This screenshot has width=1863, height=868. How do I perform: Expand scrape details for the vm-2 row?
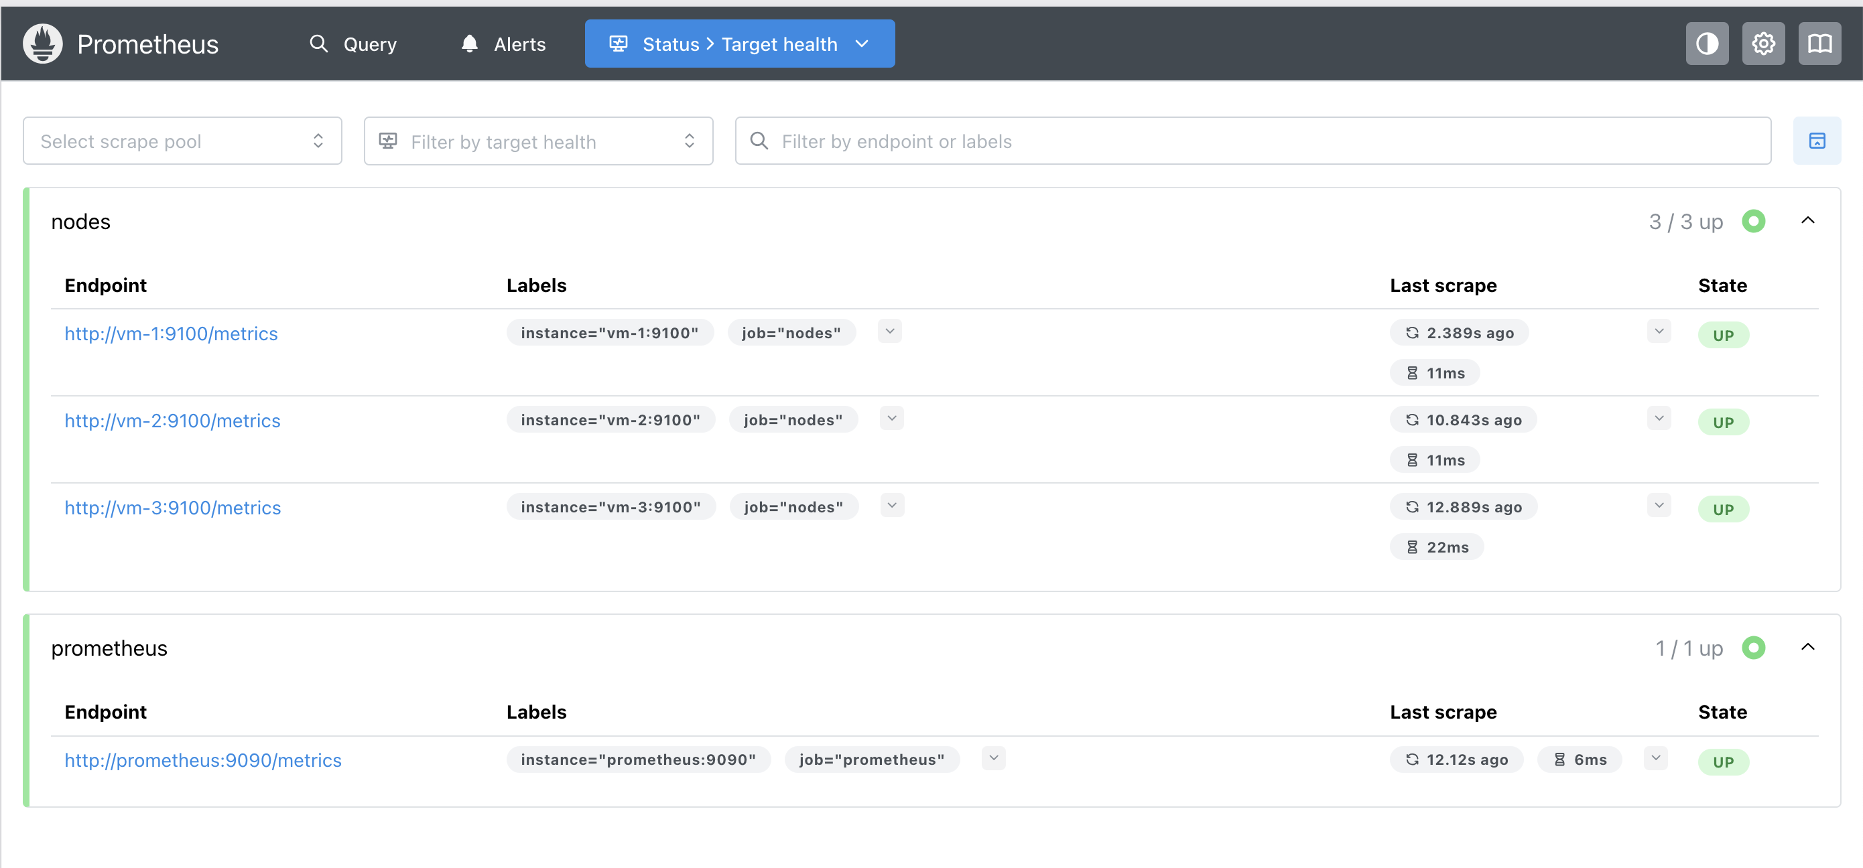point(1659,419)
